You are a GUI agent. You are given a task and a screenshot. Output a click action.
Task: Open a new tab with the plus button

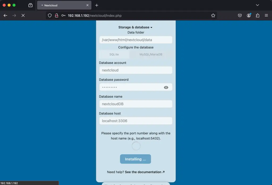96,5
